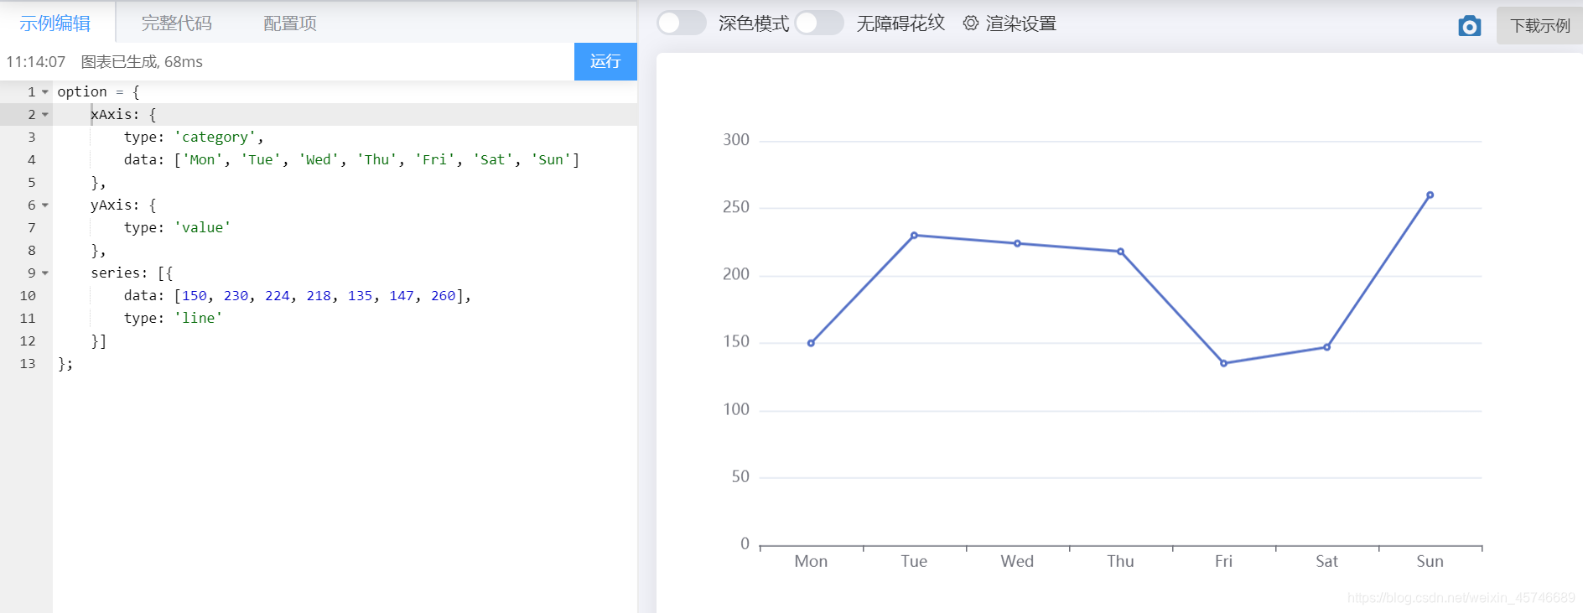This screenshot has width=1583, height=613.
Task: Click the value 135 in series data
Action: (x=361, y=295)
